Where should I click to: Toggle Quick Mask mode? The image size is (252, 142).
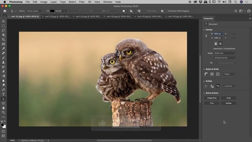(x=3, y=131)
